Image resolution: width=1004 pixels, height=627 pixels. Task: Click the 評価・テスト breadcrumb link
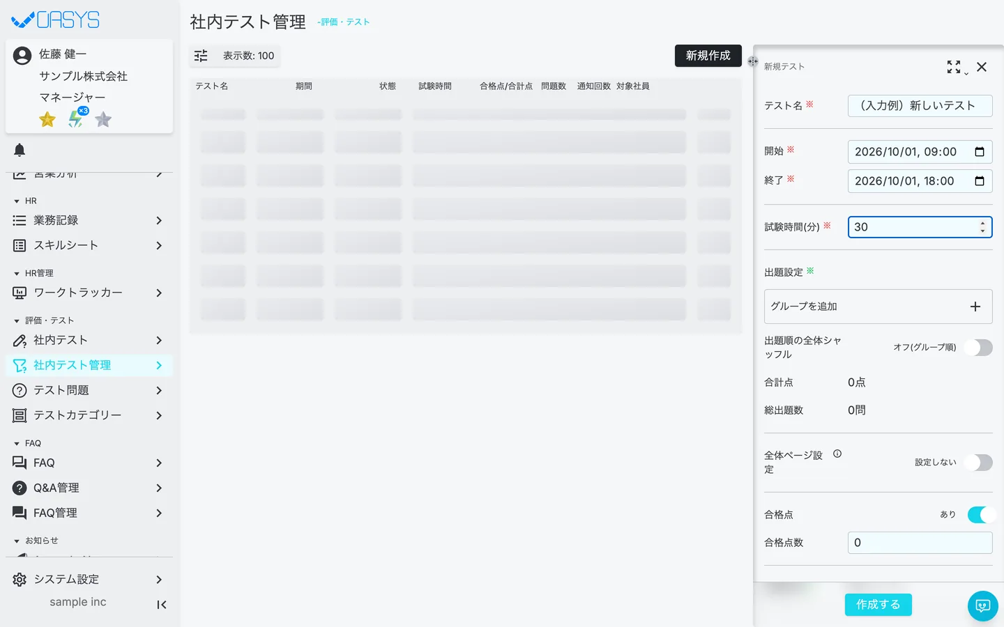tap(344, 22)
